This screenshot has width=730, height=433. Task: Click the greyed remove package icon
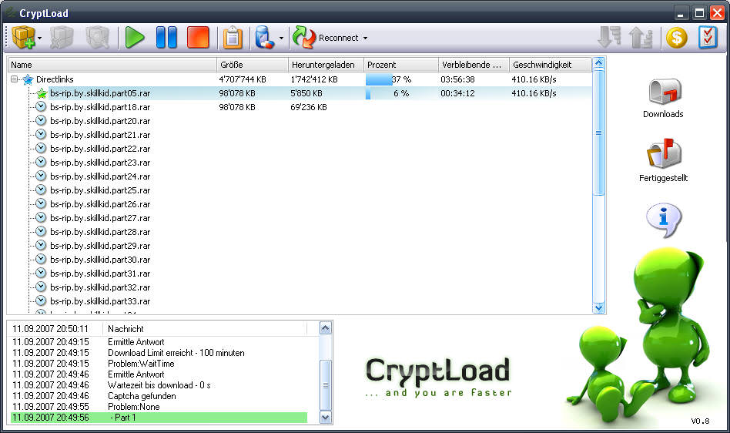point(62,38)
